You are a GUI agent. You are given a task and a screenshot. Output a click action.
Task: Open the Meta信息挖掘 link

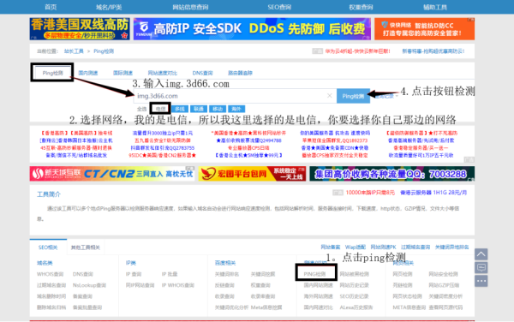(266, 307)
